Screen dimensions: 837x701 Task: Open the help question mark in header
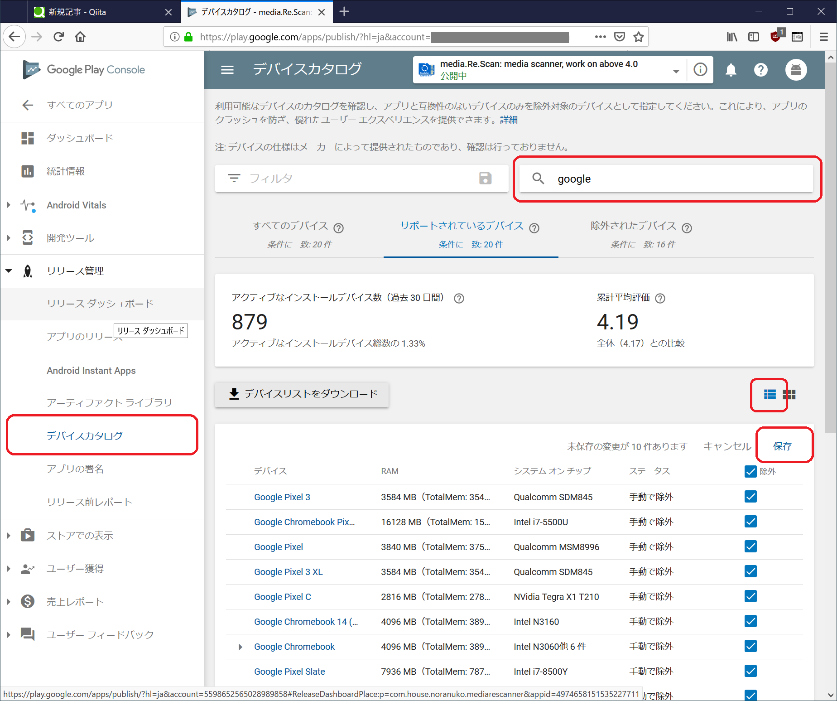[x=760, y=70]
